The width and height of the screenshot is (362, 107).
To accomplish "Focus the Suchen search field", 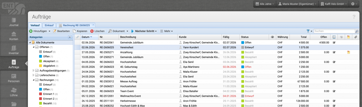I will click(334, 31).
